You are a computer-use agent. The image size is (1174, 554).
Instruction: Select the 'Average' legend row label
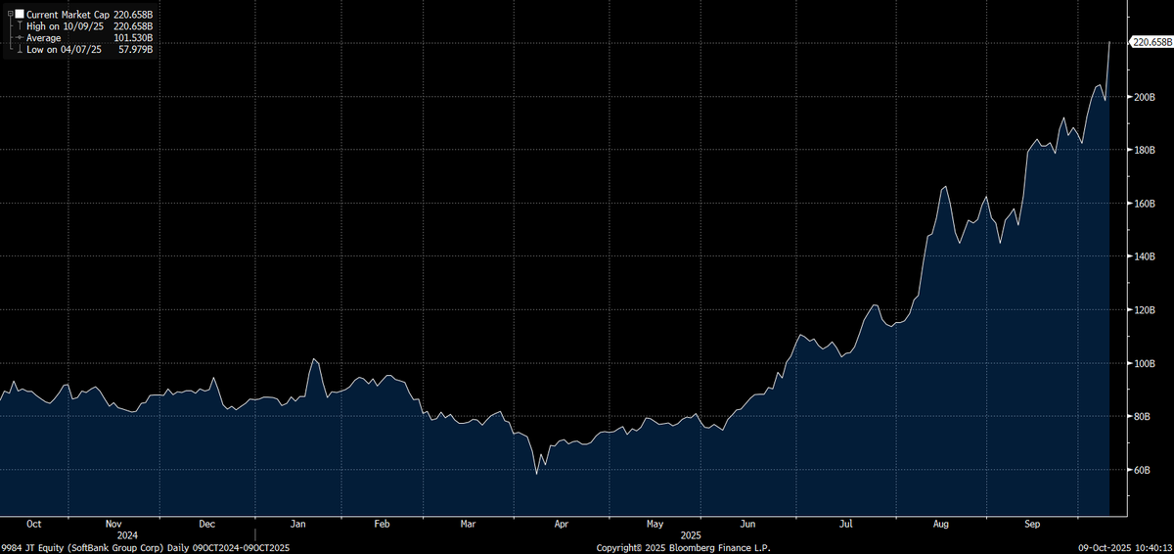coord(43,37)
